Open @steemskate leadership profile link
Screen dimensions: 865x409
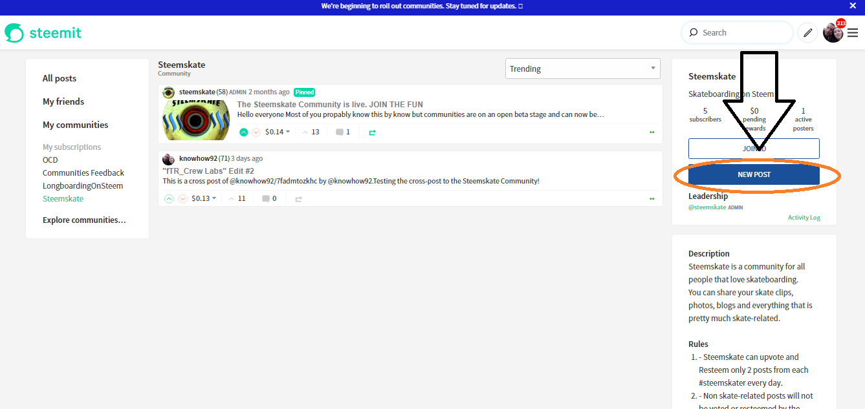coord(707,207)
